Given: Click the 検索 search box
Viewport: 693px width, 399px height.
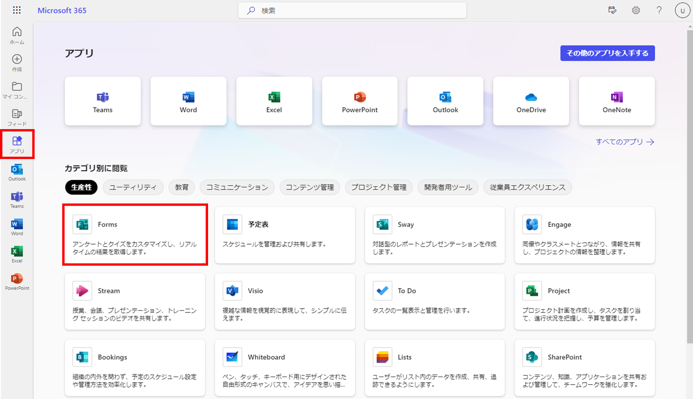Looking at the screenshot, I should pyautogui.click(x=352, y=10).
